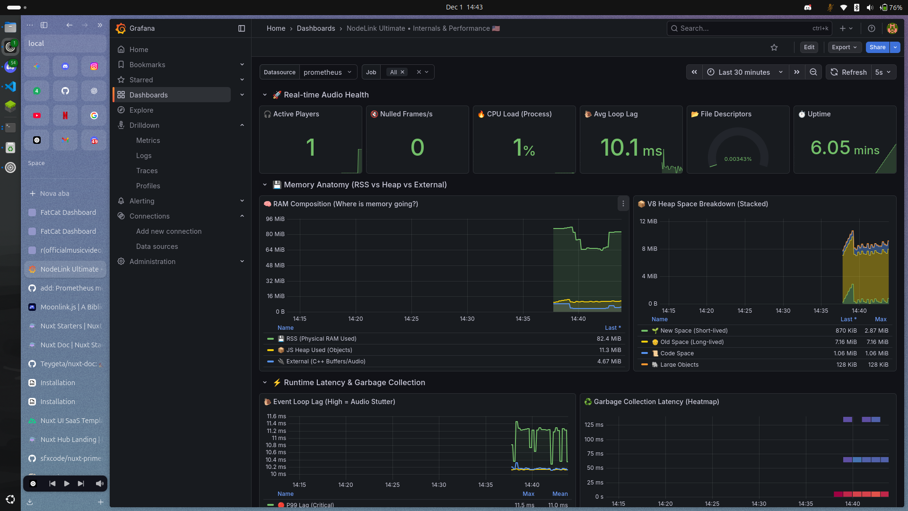Image resolution: width=908 pixels, height=511 pixels.
Task: Click the time range zoom-out magnifier icon
Action: (x=813, y=72)
